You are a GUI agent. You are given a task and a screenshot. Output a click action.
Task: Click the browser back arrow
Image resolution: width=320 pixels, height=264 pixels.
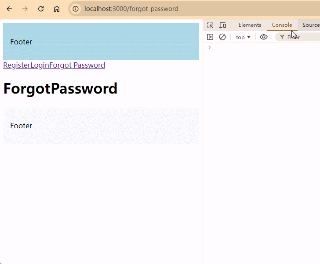pos(9,9)
